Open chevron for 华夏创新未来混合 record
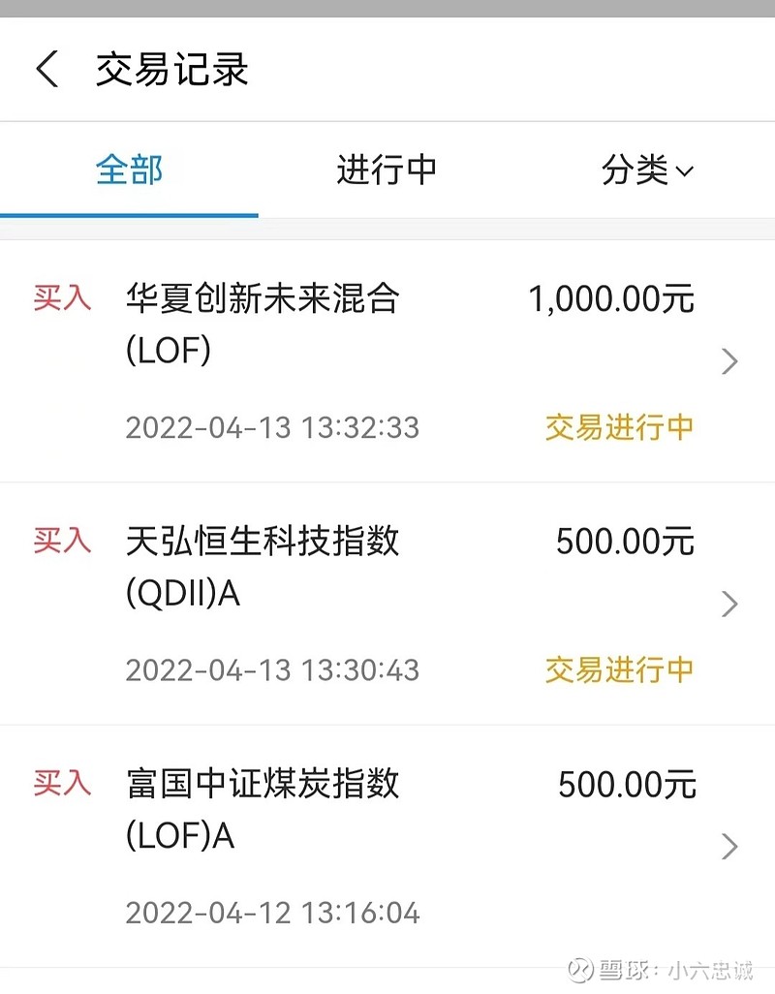This screenshot has height=994, width=775. click(x=729, y=362)
